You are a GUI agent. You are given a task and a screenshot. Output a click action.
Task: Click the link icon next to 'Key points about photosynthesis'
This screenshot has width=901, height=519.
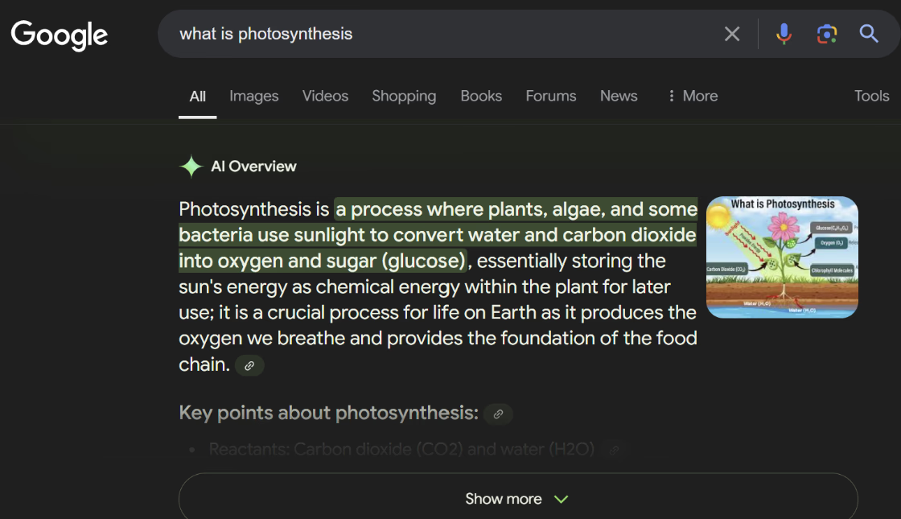pyautogui.click(x=497, y=414)
